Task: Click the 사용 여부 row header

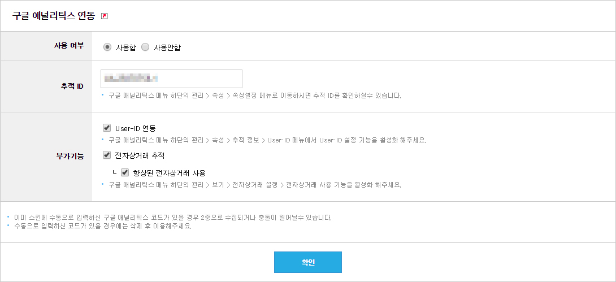Action: 69,46
